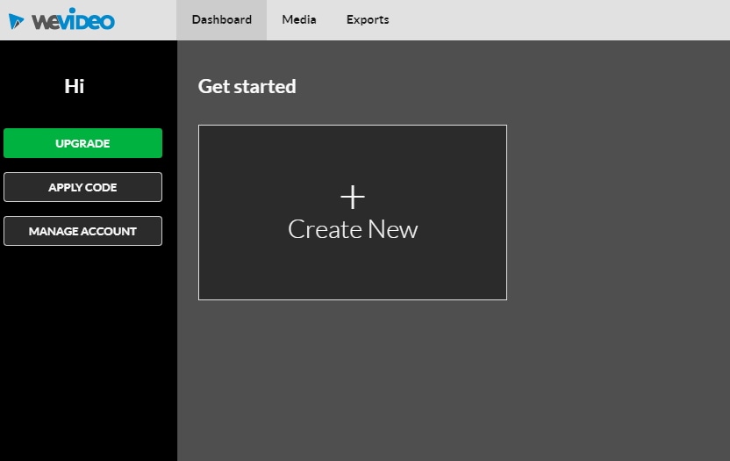Image resolution: width=730 pixels, height=461 pixels.
Task: Go to the Exports tab
Action: (x=368, y=20)
